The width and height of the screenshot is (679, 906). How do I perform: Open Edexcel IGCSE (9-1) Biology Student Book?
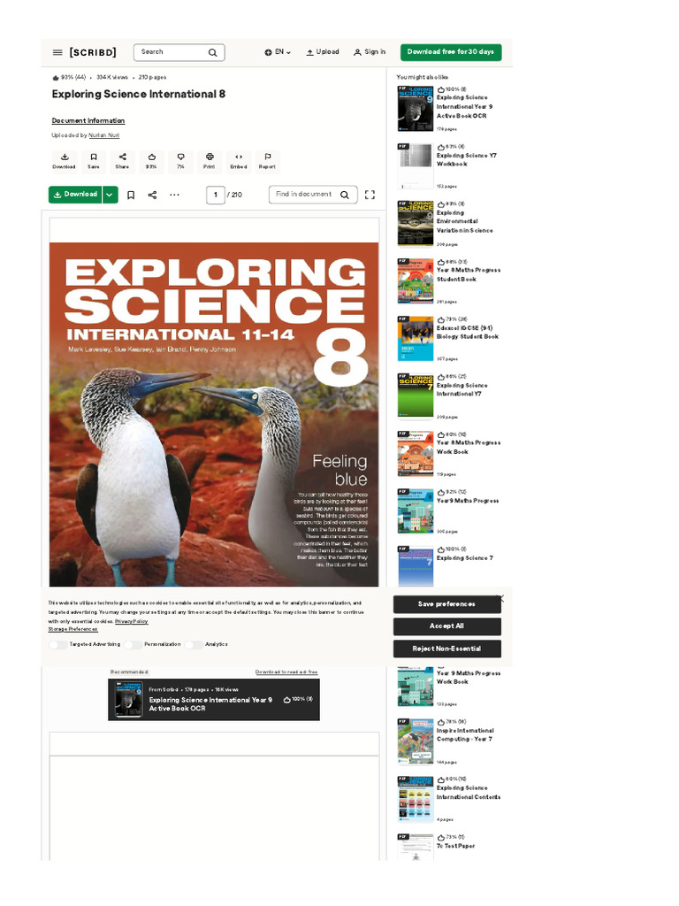467,333
